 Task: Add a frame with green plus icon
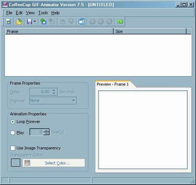coord(44,22)
